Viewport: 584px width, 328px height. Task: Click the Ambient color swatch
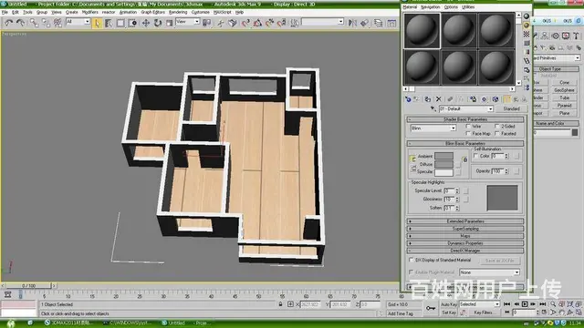tap(444, 156)
